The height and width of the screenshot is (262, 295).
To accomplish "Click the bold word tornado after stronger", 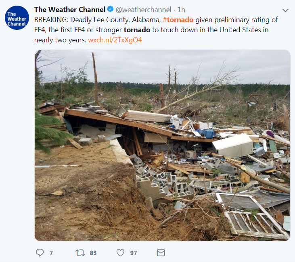I will click(x=137, y=30).
